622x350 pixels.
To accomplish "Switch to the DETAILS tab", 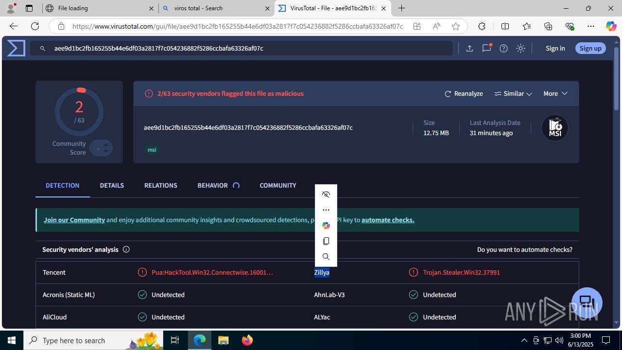I will click(112, 185).
